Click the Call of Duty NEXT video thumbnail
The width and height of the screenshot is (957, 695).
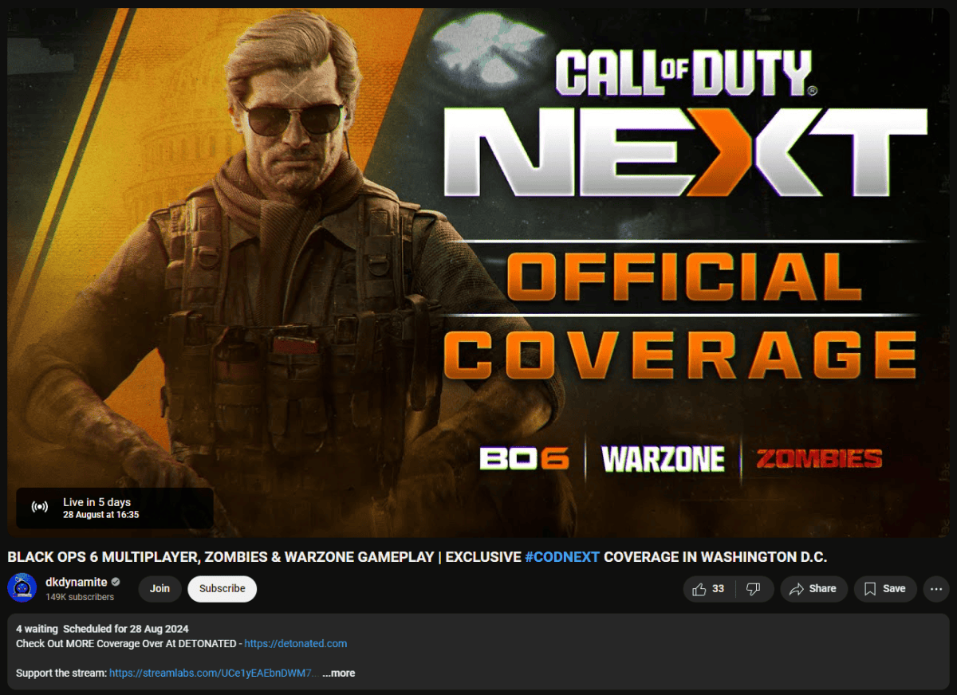pos(478,273)
